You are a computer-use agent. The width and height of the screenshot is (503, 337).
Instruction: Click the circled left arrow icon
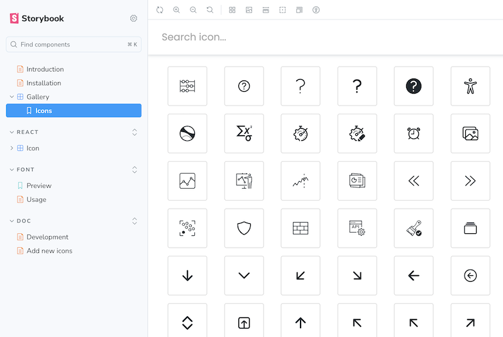pyautogui.click(x=470, y=276)
